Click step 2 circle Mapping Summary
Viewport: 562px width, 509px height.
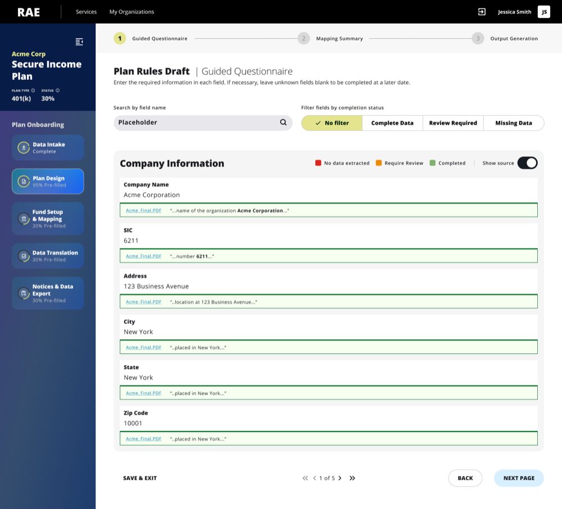[x=303, y=38]
